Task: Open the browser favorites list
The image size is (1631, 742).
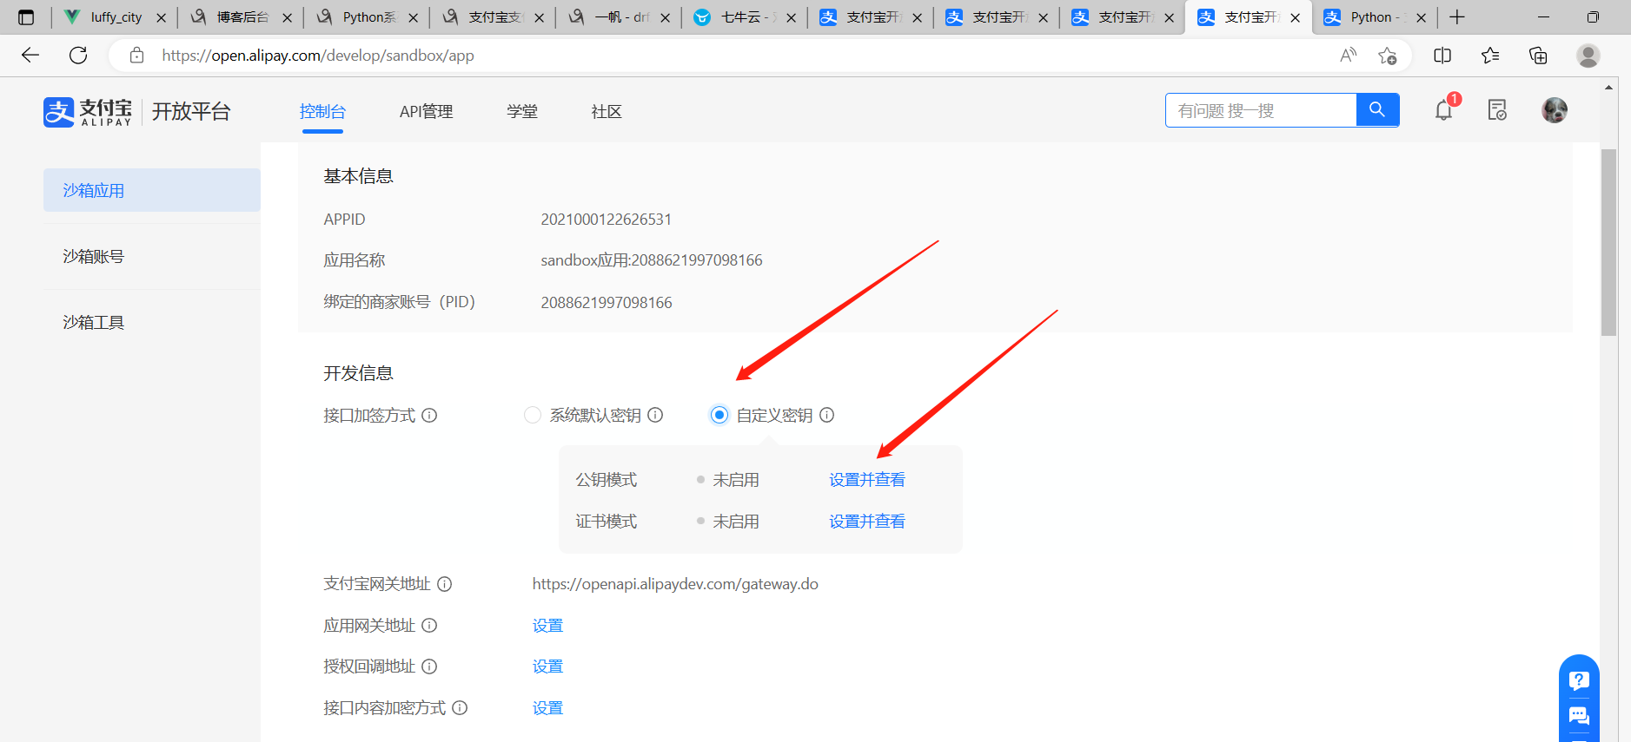Action: coord(1490,56)
